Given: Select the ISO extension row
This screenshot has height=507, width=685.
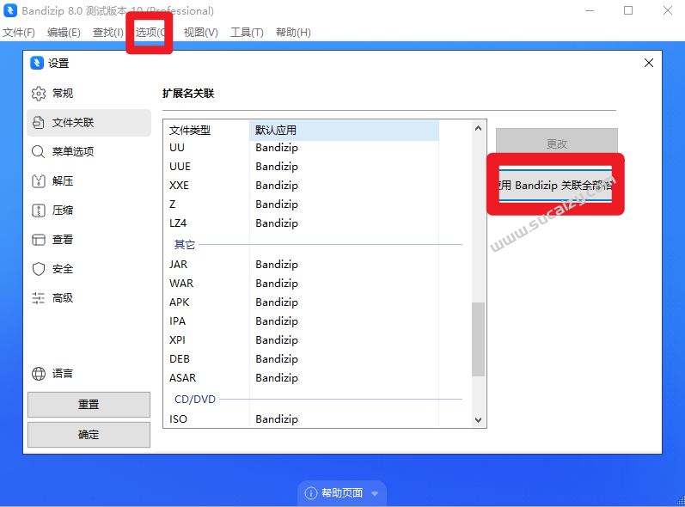Looking at the screenshot, I should click(x=303, y=418).
